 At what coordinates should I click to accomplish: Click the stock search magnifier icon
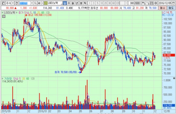[x=35, y=3]
